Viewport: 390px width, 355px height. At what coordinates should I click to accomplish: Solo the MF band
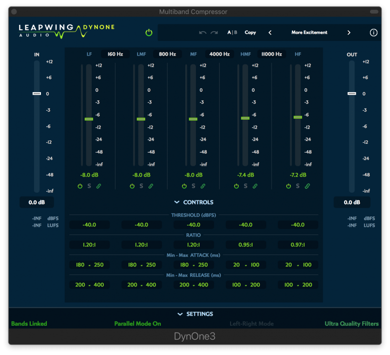pyautogui.click(x=193, y=186)
